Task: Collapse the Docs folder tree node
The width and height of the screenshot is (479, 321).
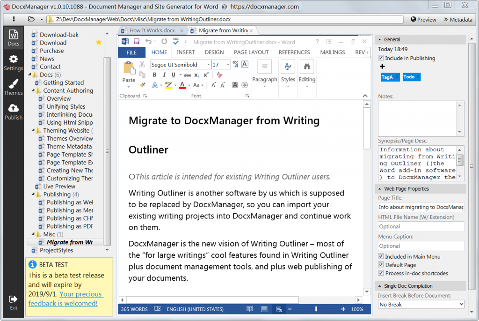Action: tap(30, 75)
